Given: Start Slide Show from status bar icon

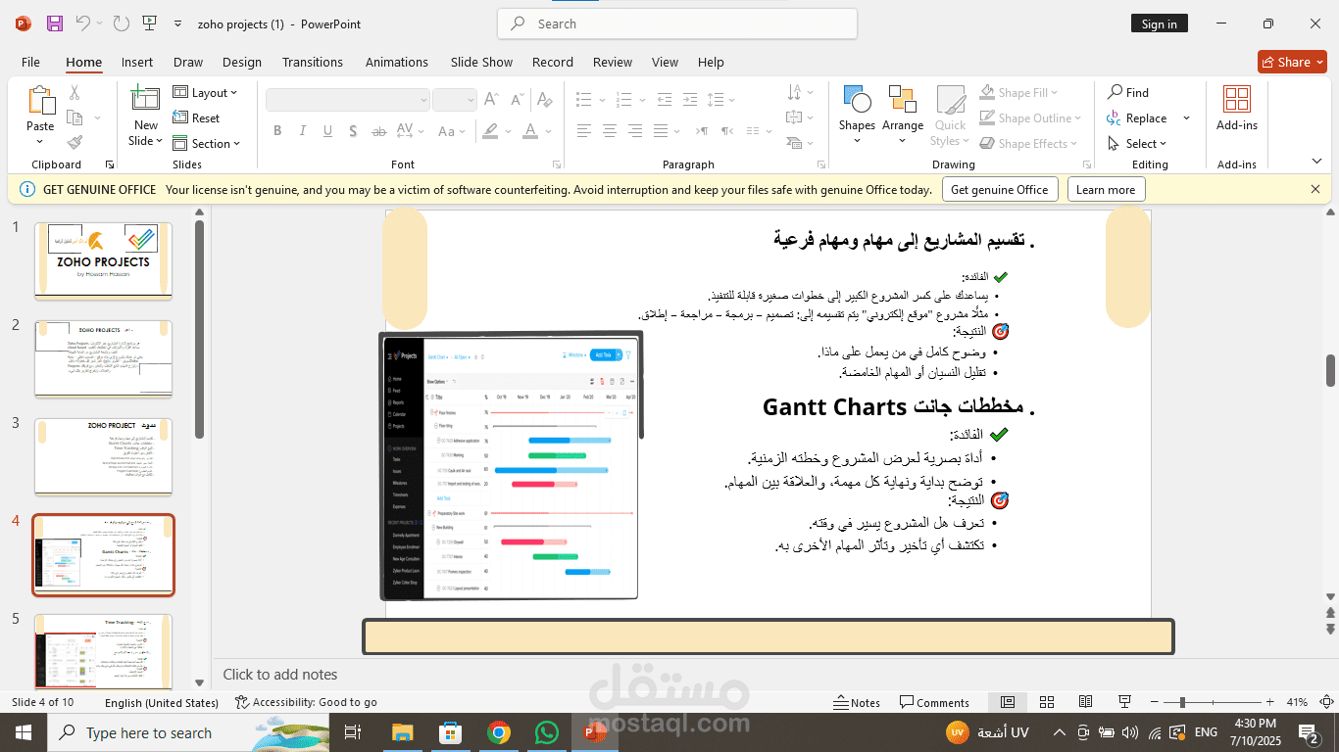Looking at the screenshot, I should (1125, 702).
